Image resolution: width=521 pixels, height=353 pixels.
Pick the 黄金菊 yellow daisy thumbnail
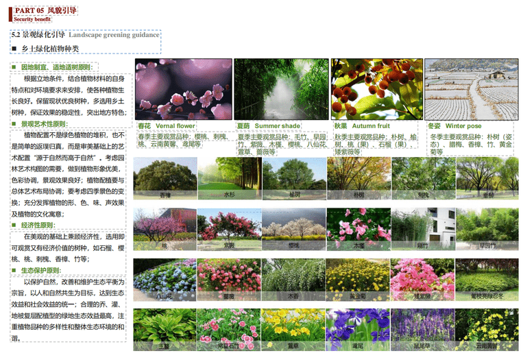[358, 280]
